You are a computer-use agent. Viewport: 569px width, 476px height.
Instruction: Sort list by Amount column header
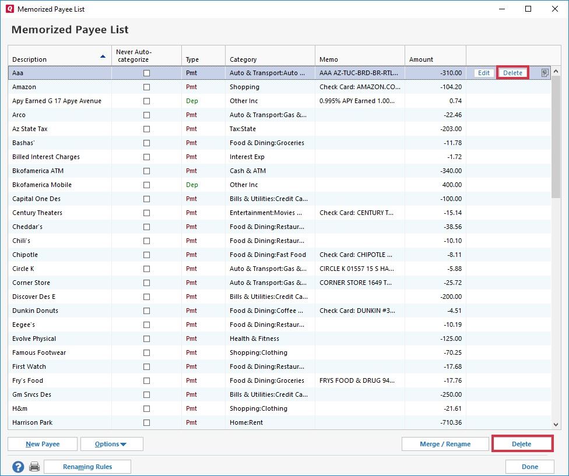421,59
